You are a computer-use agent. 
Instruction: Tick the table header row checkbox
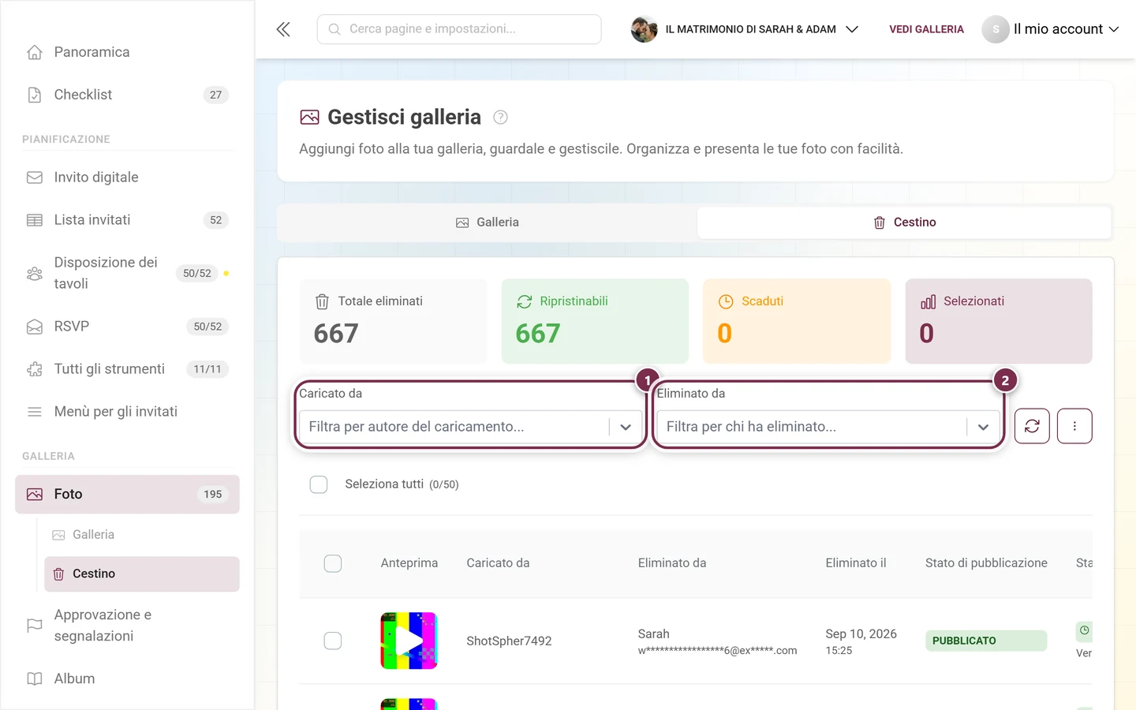coord(333,563)
